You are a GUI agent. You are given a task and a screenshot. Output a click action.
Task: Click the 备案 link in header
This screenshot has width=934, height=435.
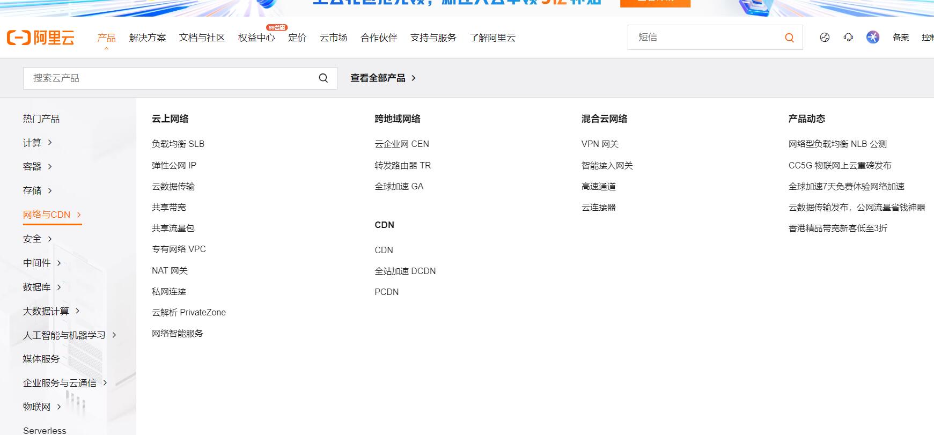(901, 37)
